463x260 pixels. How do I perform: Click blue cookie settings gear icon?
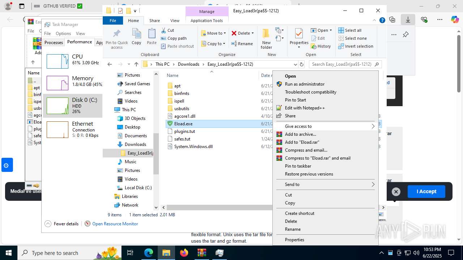pos(6,165)
